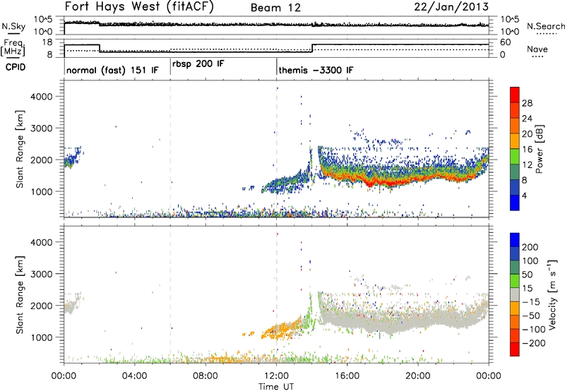Screen dimensions: 565x391
Task: Click the '18' frequency axis tick label
Action: pyautogui.click(x=47, y=42)
